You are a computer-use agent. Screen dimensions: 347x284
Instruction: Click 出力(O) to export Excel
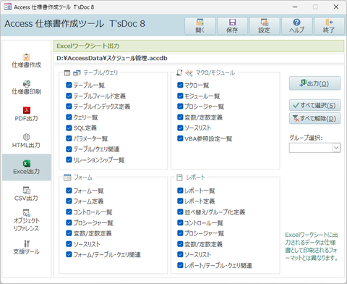point(314,83)
